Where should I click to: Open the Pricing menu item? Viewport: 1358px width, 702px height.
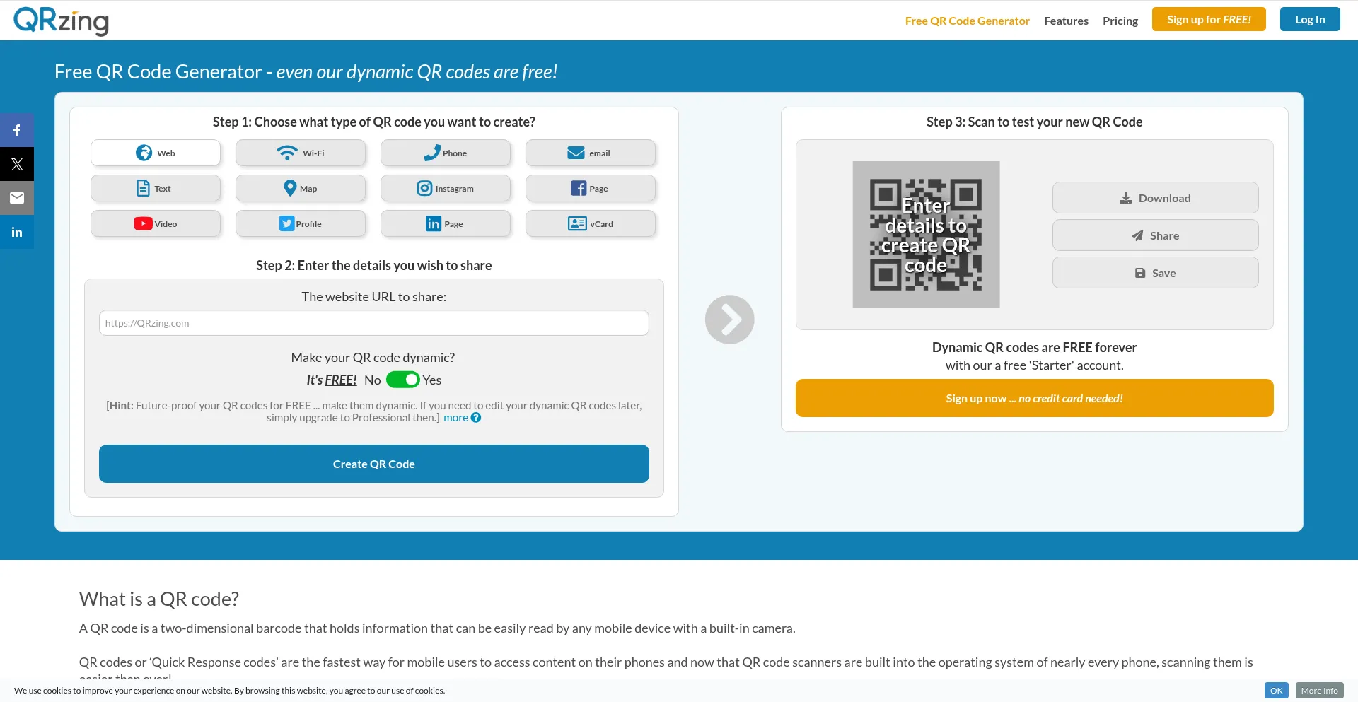point(1120,21)
